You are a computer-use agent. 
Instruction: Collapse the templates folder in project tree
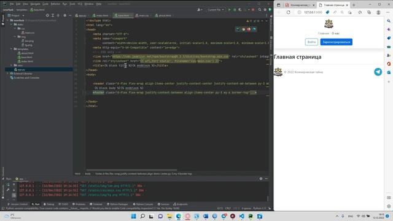[x=12, y=49]
